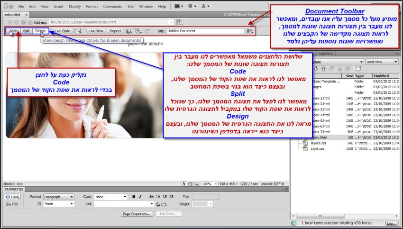Browse for link file folder icon

pyautogui.click(x=164, y=204)
